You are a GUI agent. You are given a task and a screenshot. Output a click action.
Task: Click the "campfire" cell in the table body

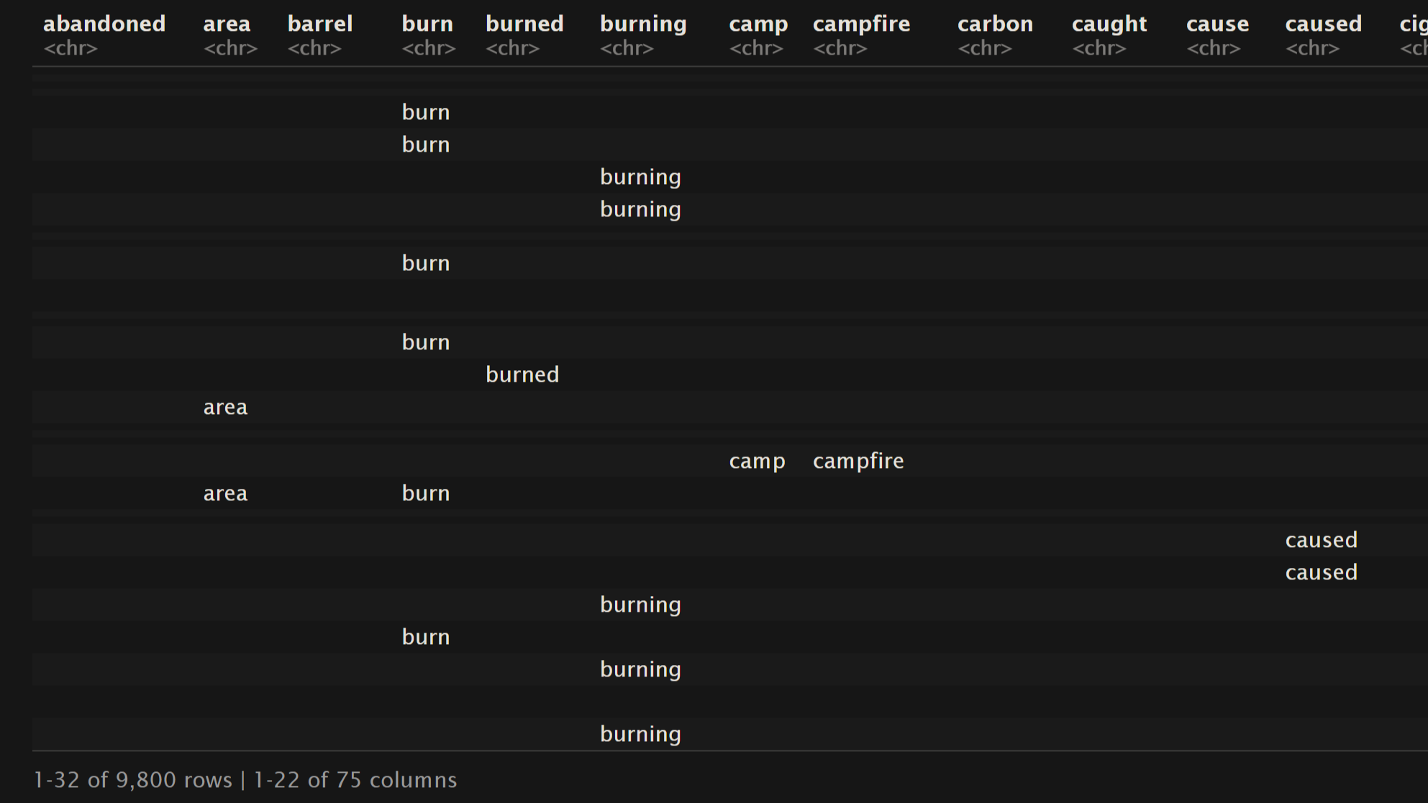point(858,461)
